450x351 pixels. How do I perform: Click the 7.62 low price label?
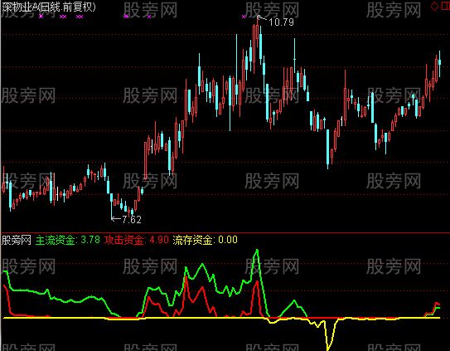(x=132, y=220)
